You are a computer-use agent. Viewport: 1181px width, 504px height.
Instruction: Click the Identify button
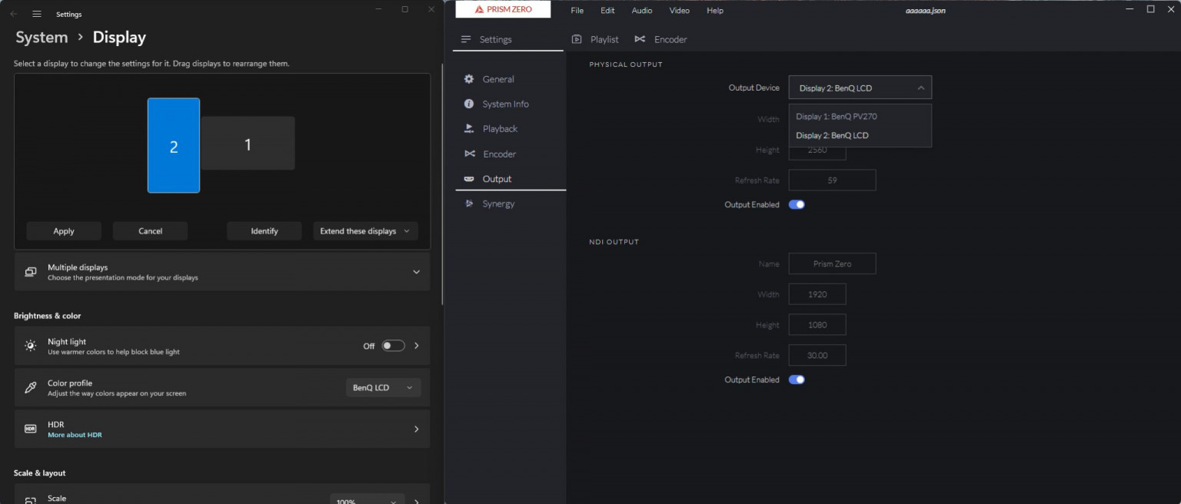pyautogui.click(x=264, y=231)
